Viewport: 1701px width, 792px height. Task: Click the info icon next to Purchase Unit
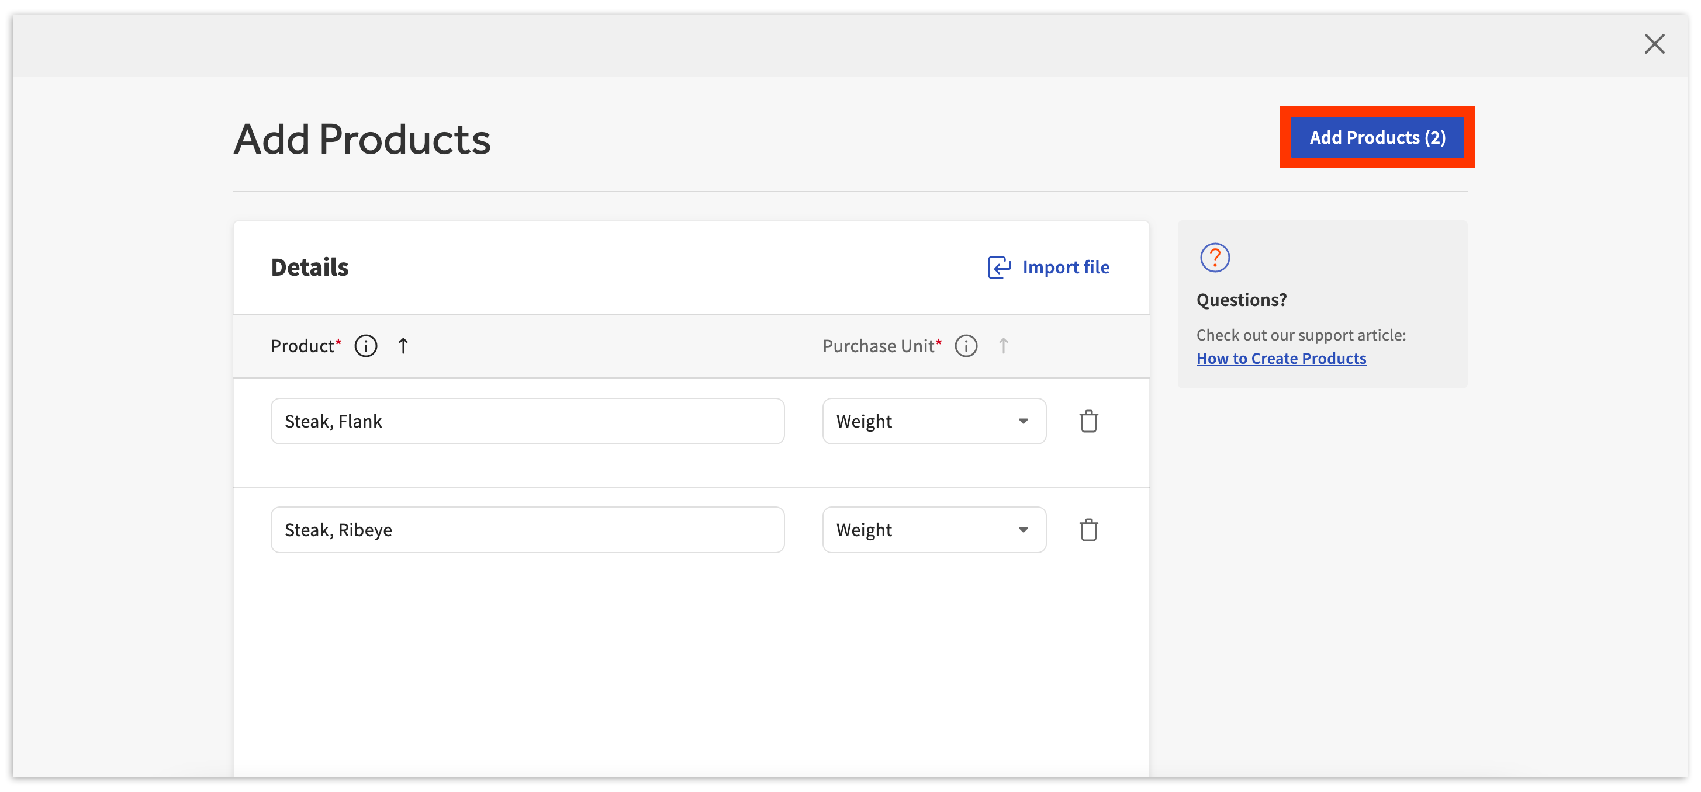pos(966,345)
